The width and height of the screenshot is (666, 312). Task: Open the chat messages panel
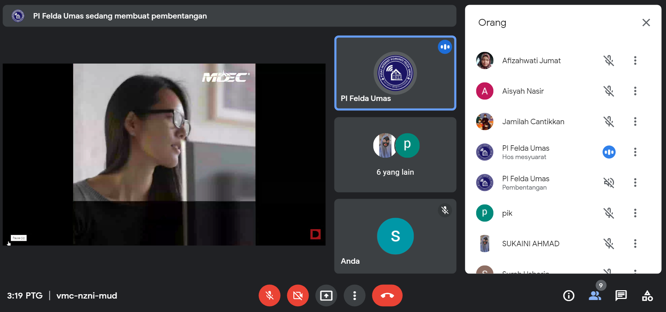point(621,296)
